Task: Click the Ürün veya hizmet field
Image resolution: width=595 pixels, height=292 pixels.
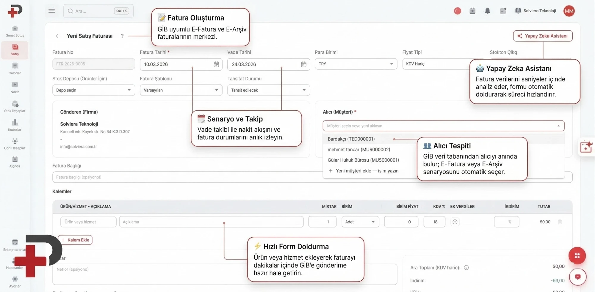Action: click(x=88, y=222)
